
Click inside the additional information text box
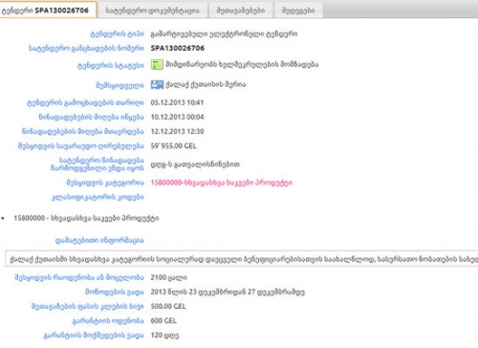point(242,259)
